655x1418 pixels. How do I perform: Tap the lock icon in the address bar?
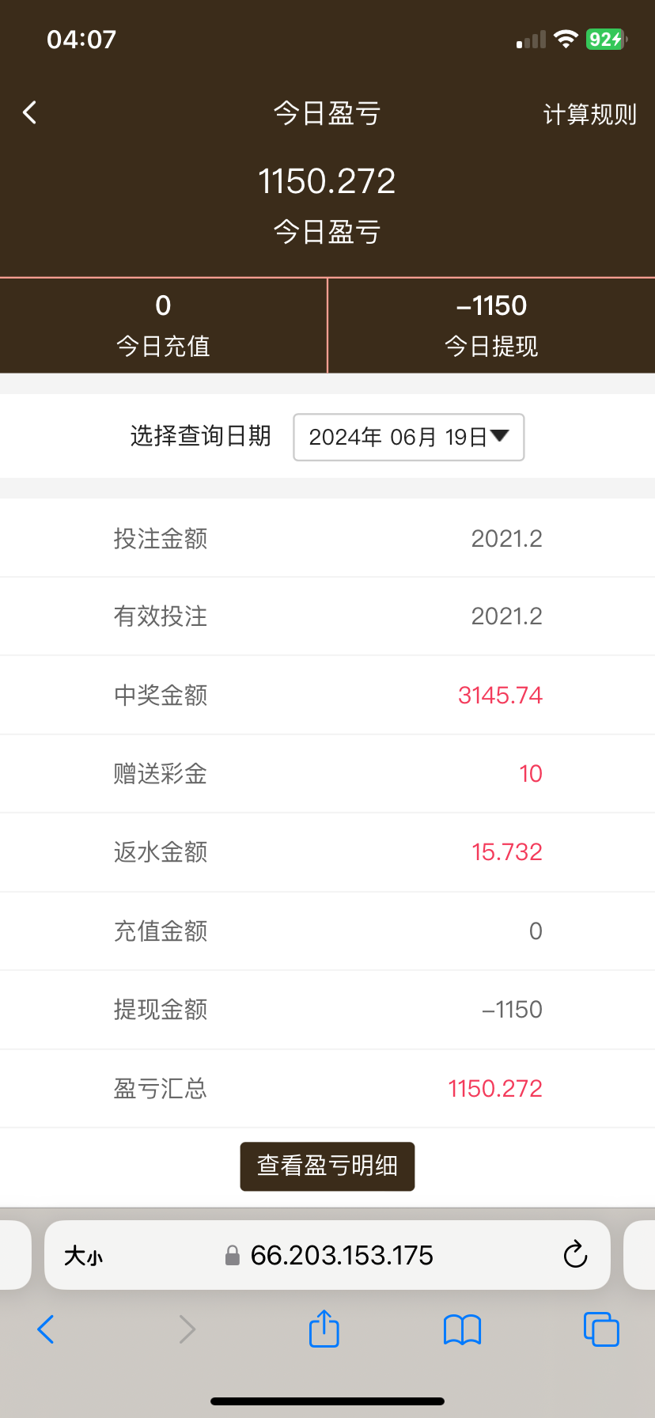233,1256
